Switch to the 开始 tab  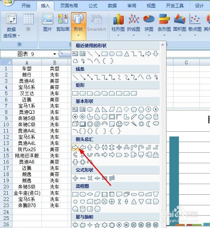(x=26, y=6)
